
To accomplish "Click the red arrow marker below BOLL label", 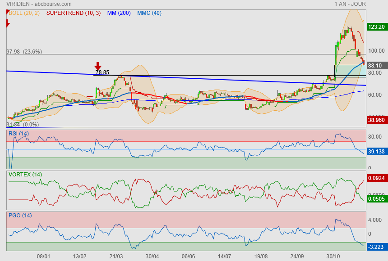I will tap(8, 23).
